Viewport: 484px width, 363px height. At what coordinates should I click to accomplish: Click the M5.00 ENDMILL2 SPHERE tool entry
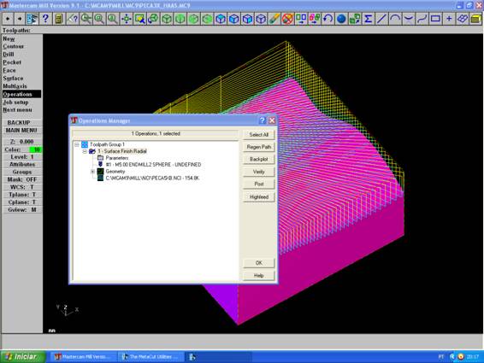tap(153, 165)
